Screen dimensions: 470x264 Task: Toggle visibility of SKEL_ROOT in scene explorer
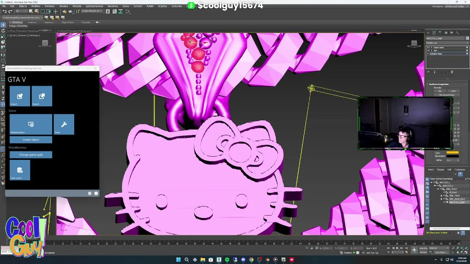[x=441, y=189]
